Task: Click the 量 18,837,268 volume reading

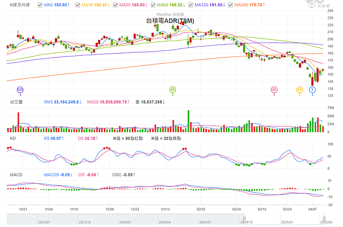Action: click(x=150, y=102)
